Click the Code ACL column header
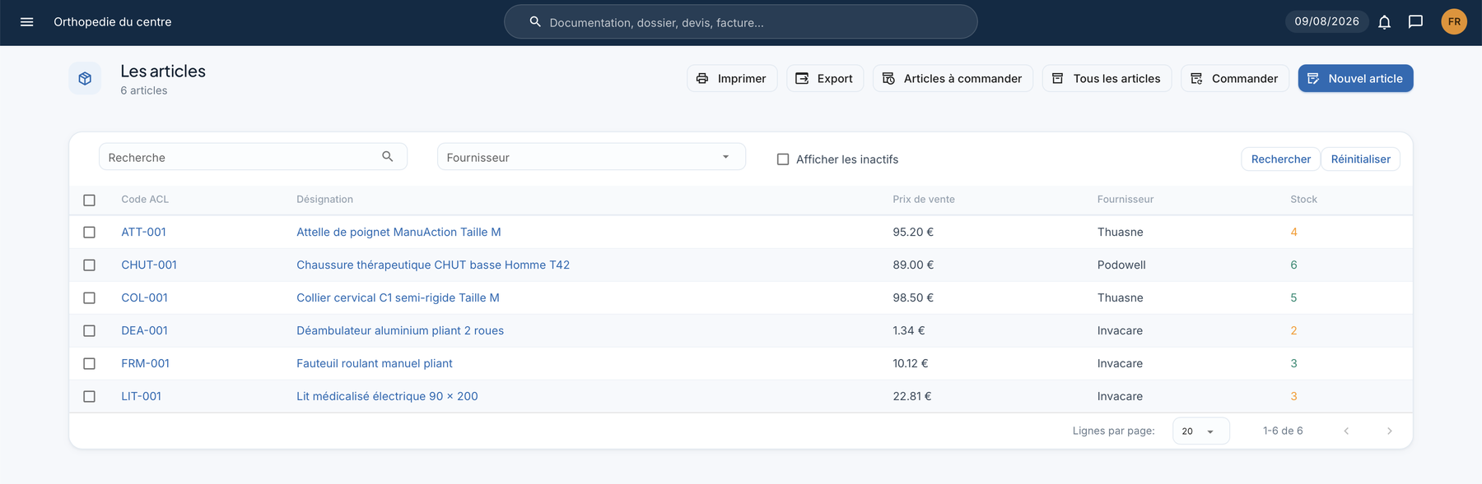 pyautogui.click(x=145, y=200)
